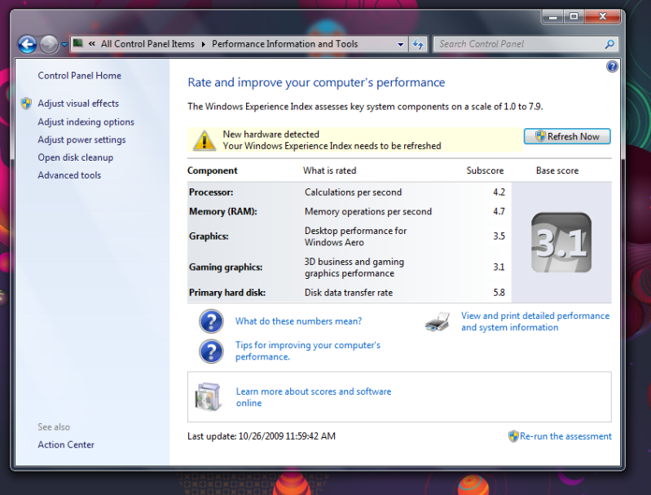
Task: Click Re-run the assessment
Action: pos(565,436)
